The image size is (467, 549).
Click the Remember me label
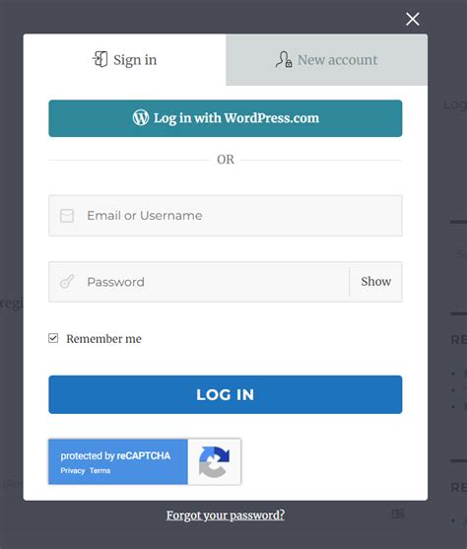point(104,339)
